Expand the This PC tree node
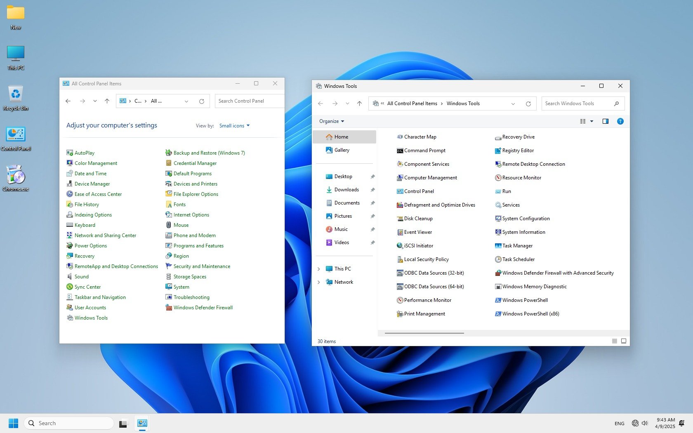This screenshot has height=433, width=693. 318,269
